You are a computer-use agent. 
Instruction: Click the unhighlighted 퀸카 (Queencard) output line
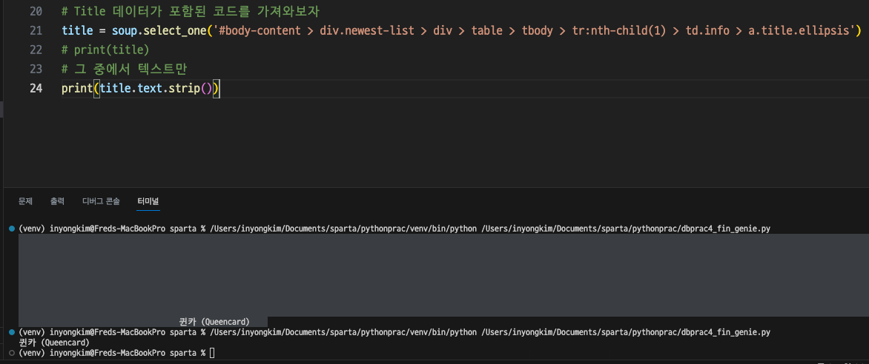click(54, 343)
